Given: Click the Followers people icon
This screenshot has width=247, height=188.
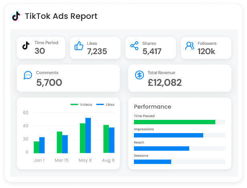Looking at the screenshot, I should tap(190, 46).
